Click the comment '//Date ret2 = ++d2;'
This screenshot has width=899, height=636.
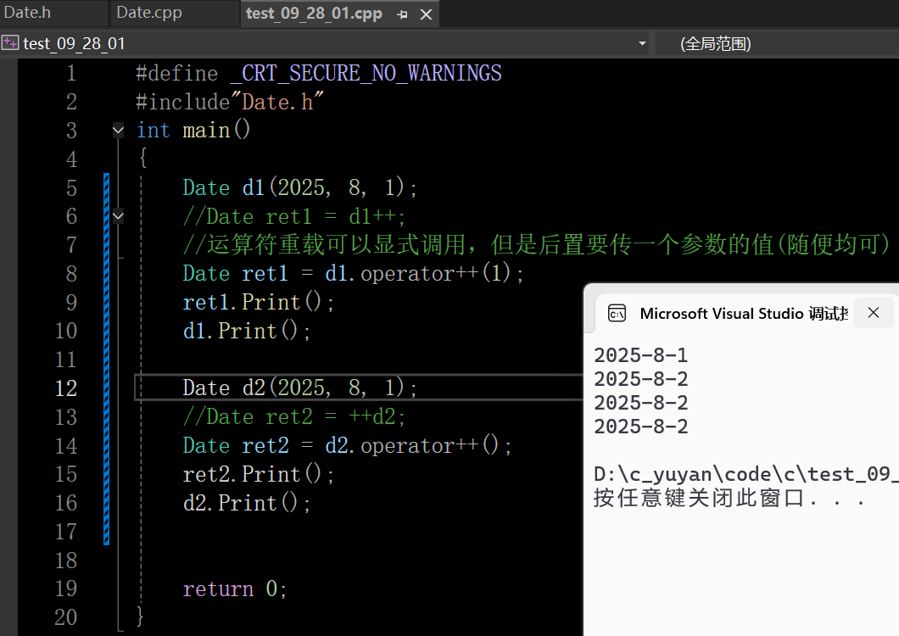[294, 417]
